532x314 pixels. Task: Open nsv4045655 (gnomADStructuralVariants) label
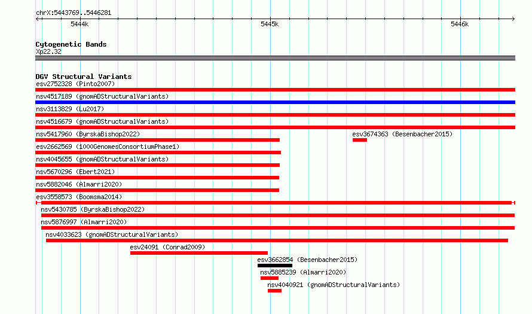(102, 159)
